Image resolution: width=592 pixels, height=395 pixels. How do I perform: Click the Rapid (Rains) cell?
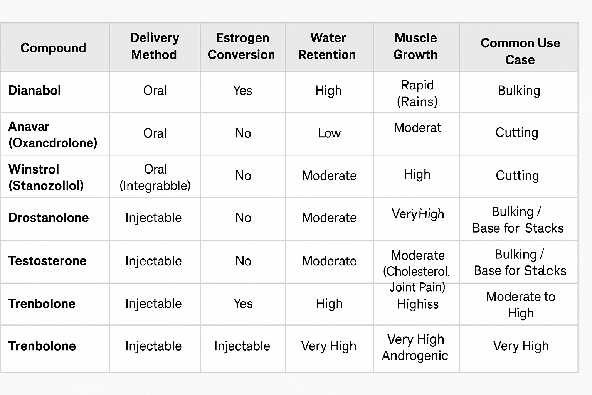(x=417, y=93)
